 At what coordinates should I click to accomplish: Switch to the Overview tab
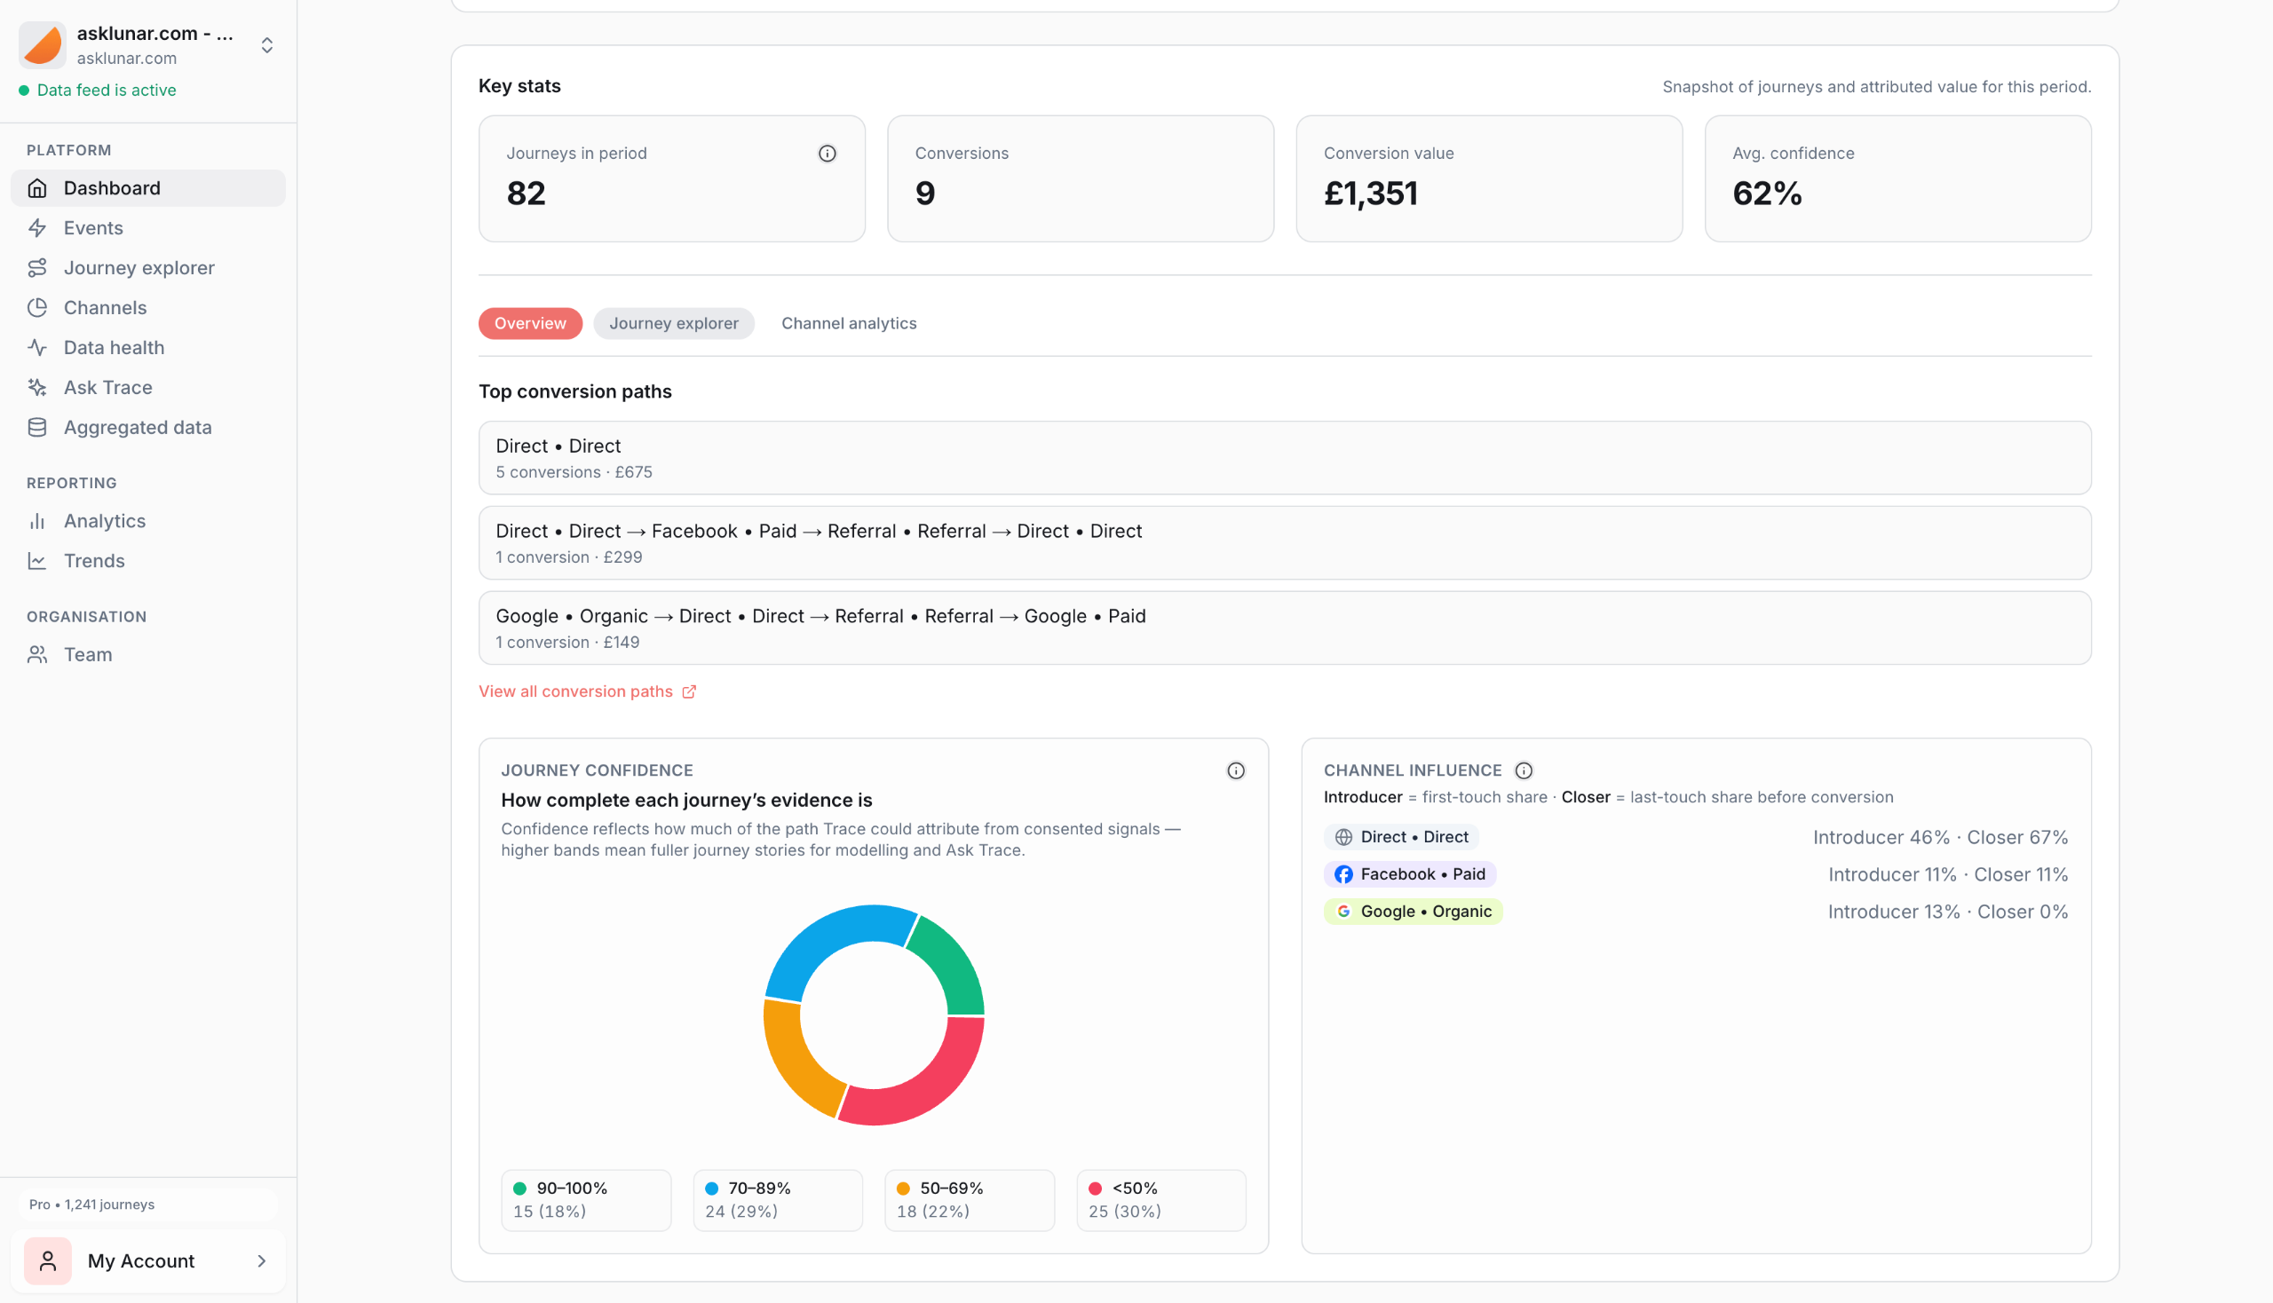click(530, 323)
